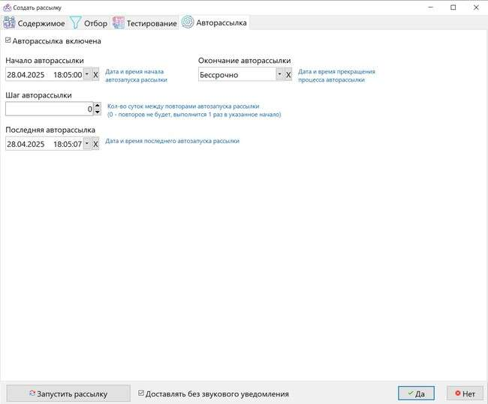
Task: Click the Тестирование tab icon
Action: click(x=118, y=22)
